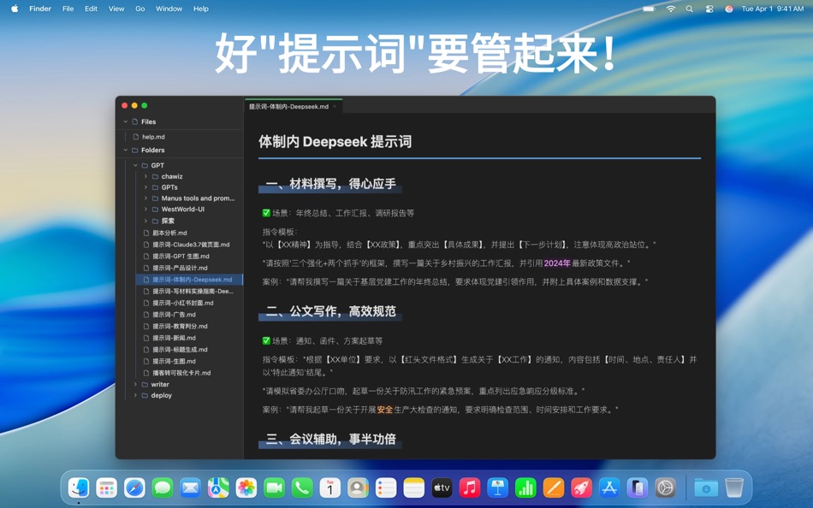Open 提示词-新闻.md file
Screen dimensions: 813x508
[175, 338]
